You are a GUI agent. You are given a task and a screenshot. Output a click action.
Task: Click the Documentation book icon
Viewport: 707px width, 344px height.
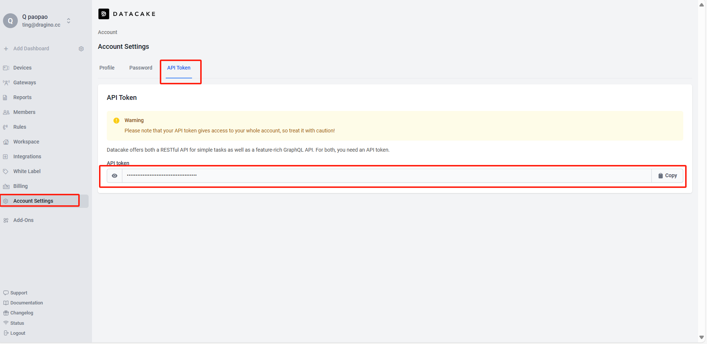click(x=6, y=303)
